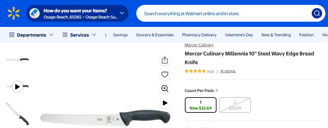Play product video round button

tap(165, 103)
